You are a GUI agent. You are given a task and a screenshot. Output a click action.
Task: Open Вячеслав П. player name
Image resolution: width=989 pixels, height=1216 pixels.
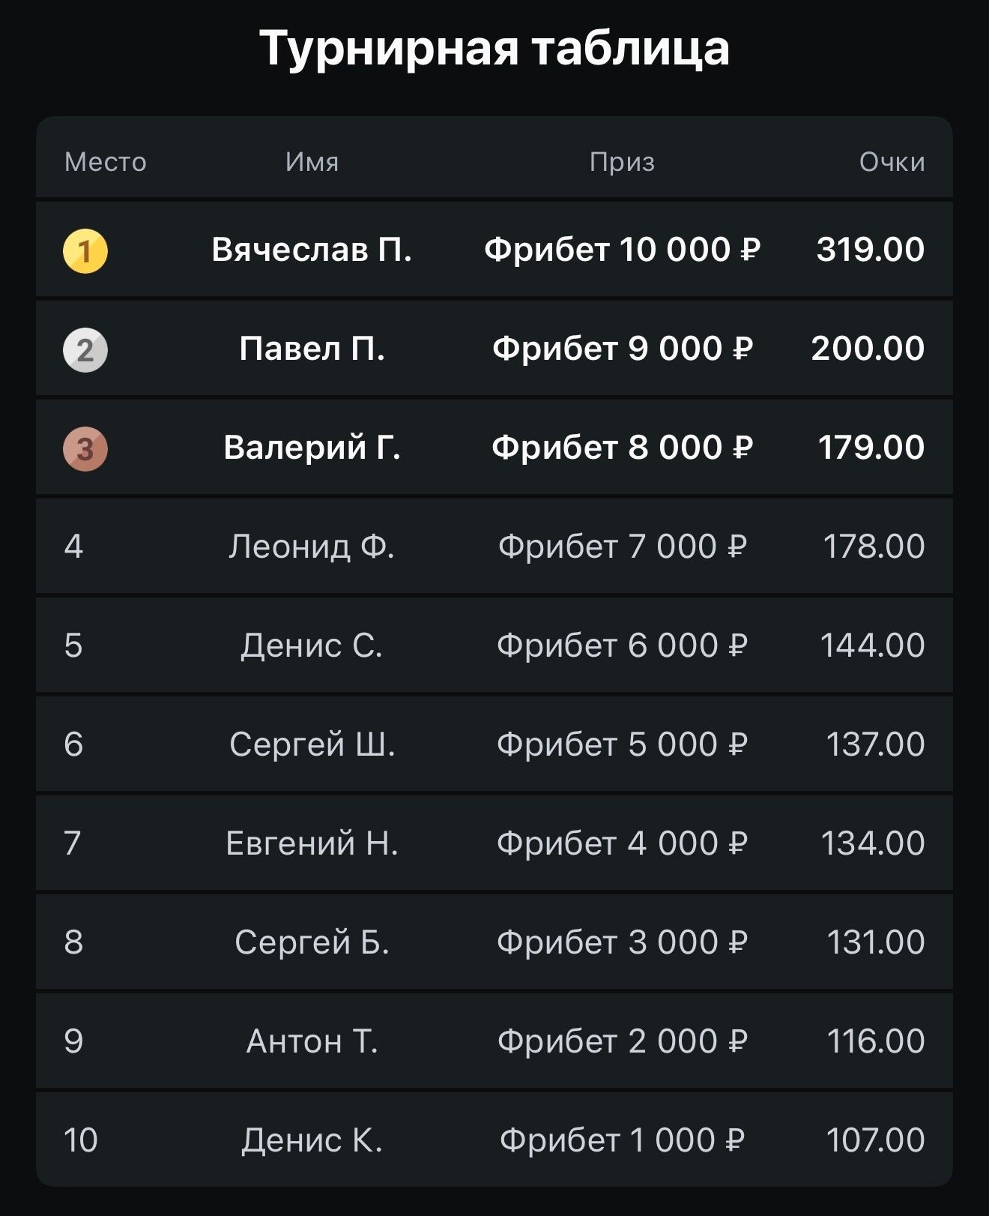(x=312, y=250)
